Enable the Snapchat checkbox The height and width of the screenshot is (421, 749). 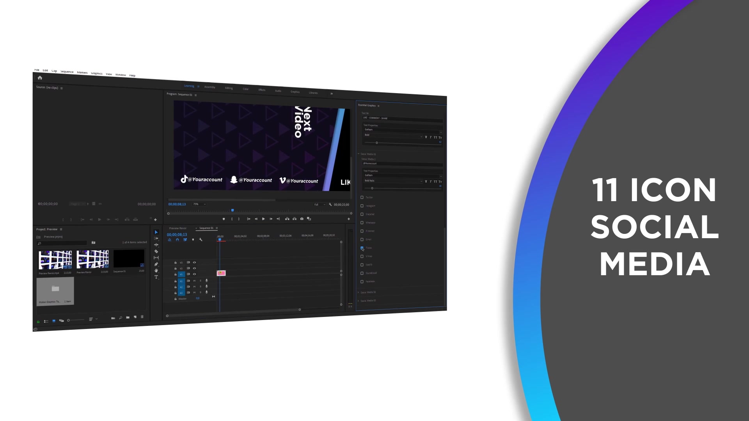pyautogui.click(x=362, y=214)
